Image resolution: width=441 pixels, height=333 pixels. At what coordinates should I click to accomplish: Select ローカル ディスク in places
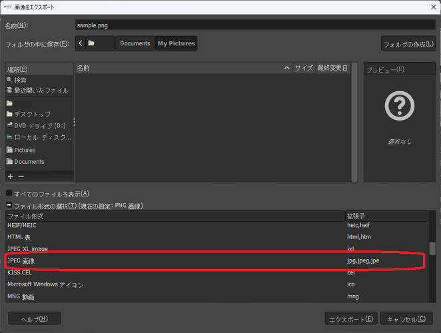point(39,138)
